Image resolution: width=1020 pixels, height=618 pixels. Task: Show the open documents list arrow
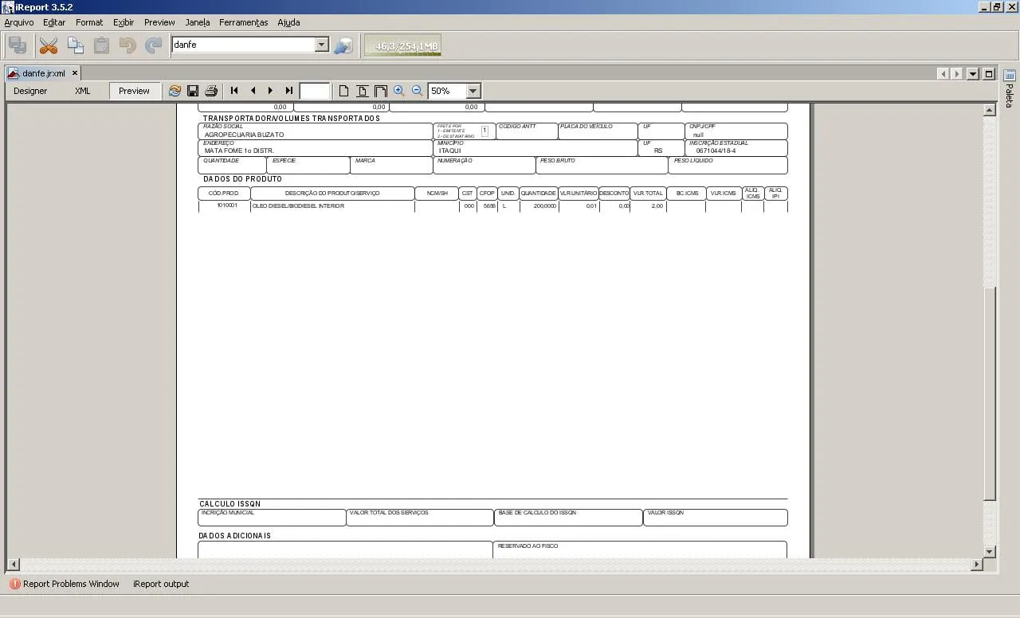[x=973, y=74]
